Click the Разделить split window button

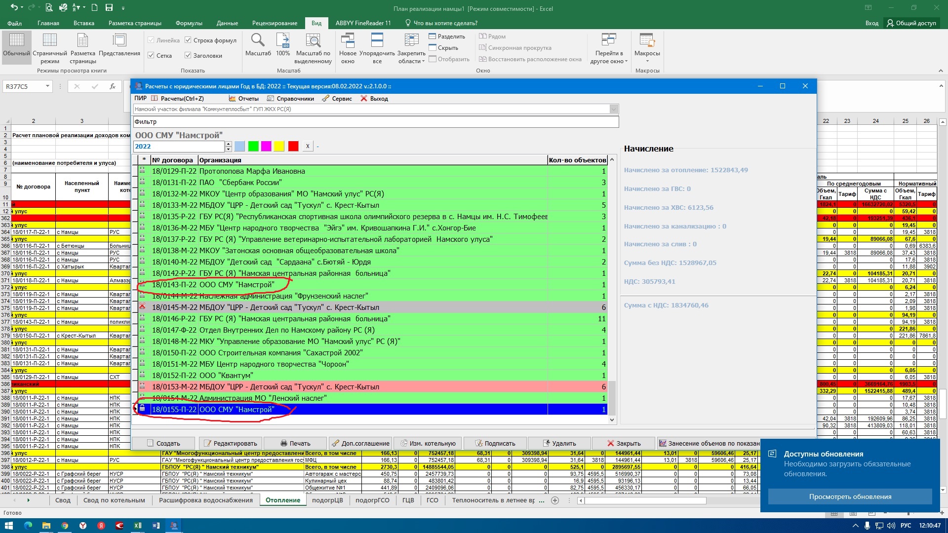coord(447,37)
